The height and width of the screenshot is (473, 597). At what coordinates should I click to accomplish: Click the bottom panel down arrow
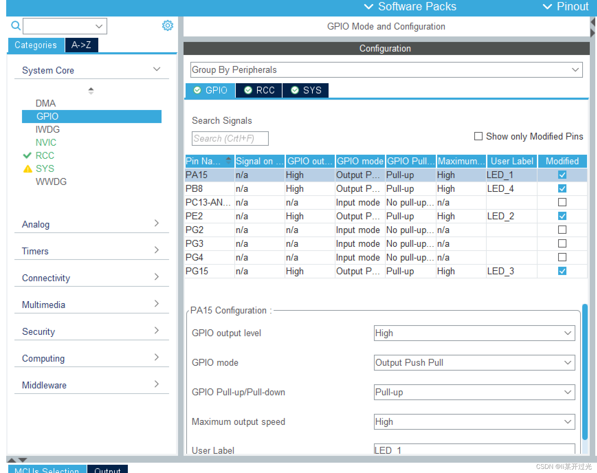[23, 460]
